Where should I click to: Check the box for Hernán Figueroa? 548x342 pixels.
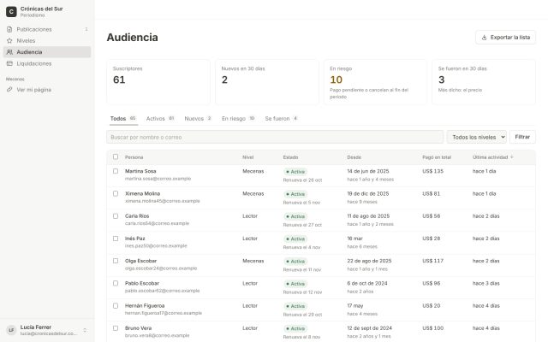tap(116, 306)
